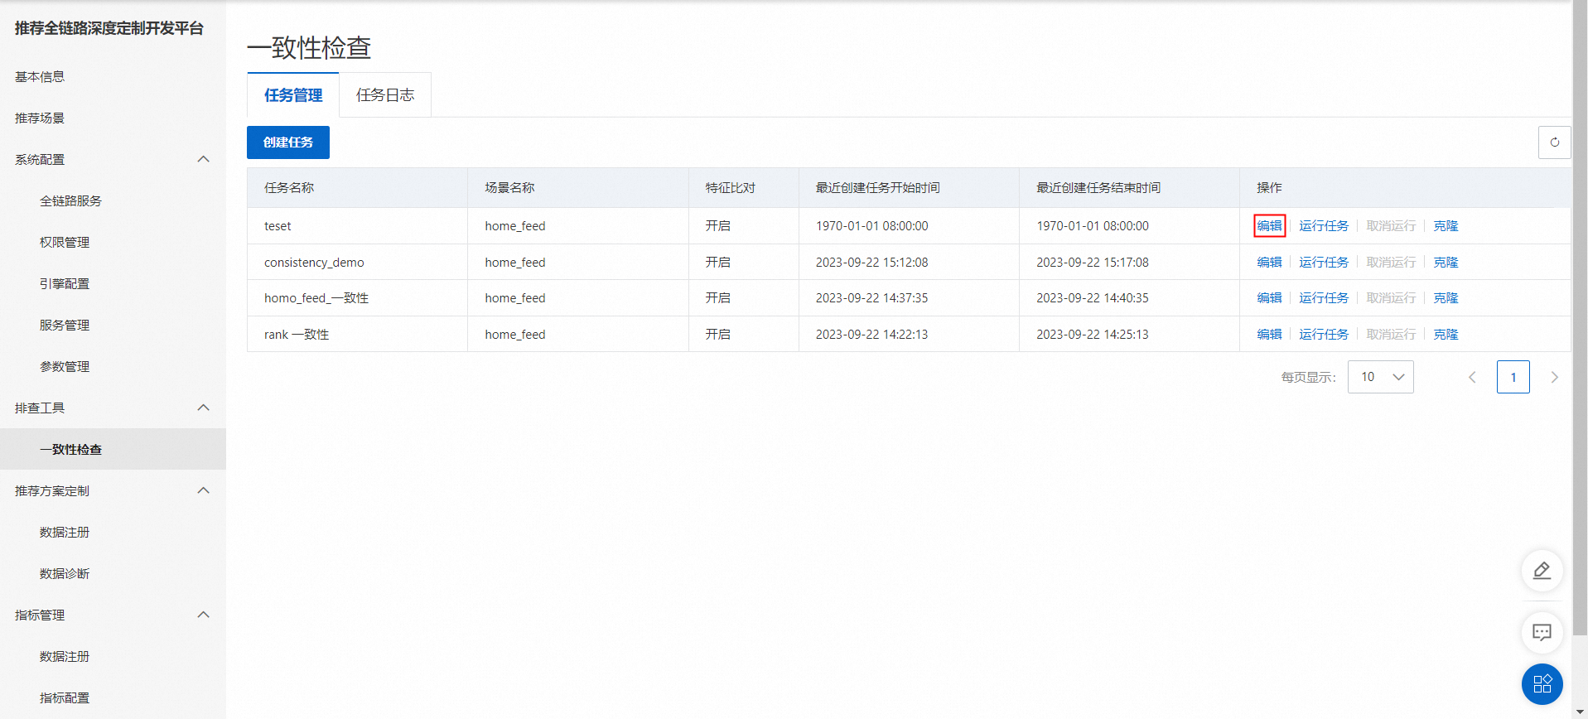This screenshot has width=1588, height=719.
Task: Switch to the 任务管理 tab
Action: [293, 95]
